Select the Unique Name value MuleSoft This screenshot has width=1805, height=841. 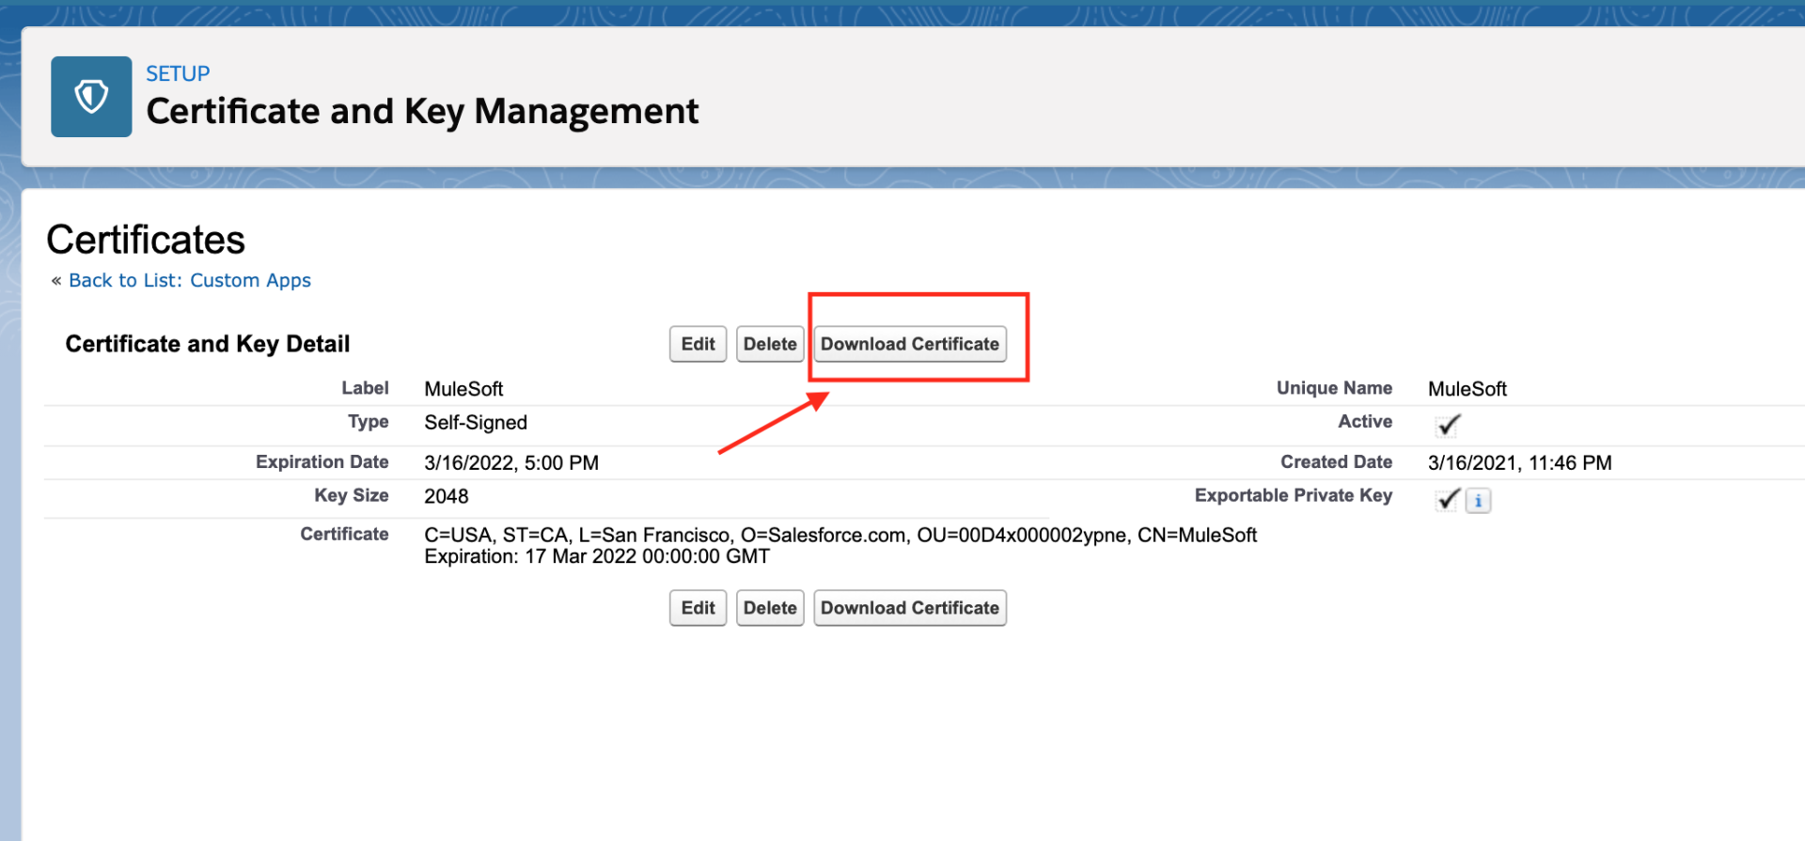point(1467,389)
